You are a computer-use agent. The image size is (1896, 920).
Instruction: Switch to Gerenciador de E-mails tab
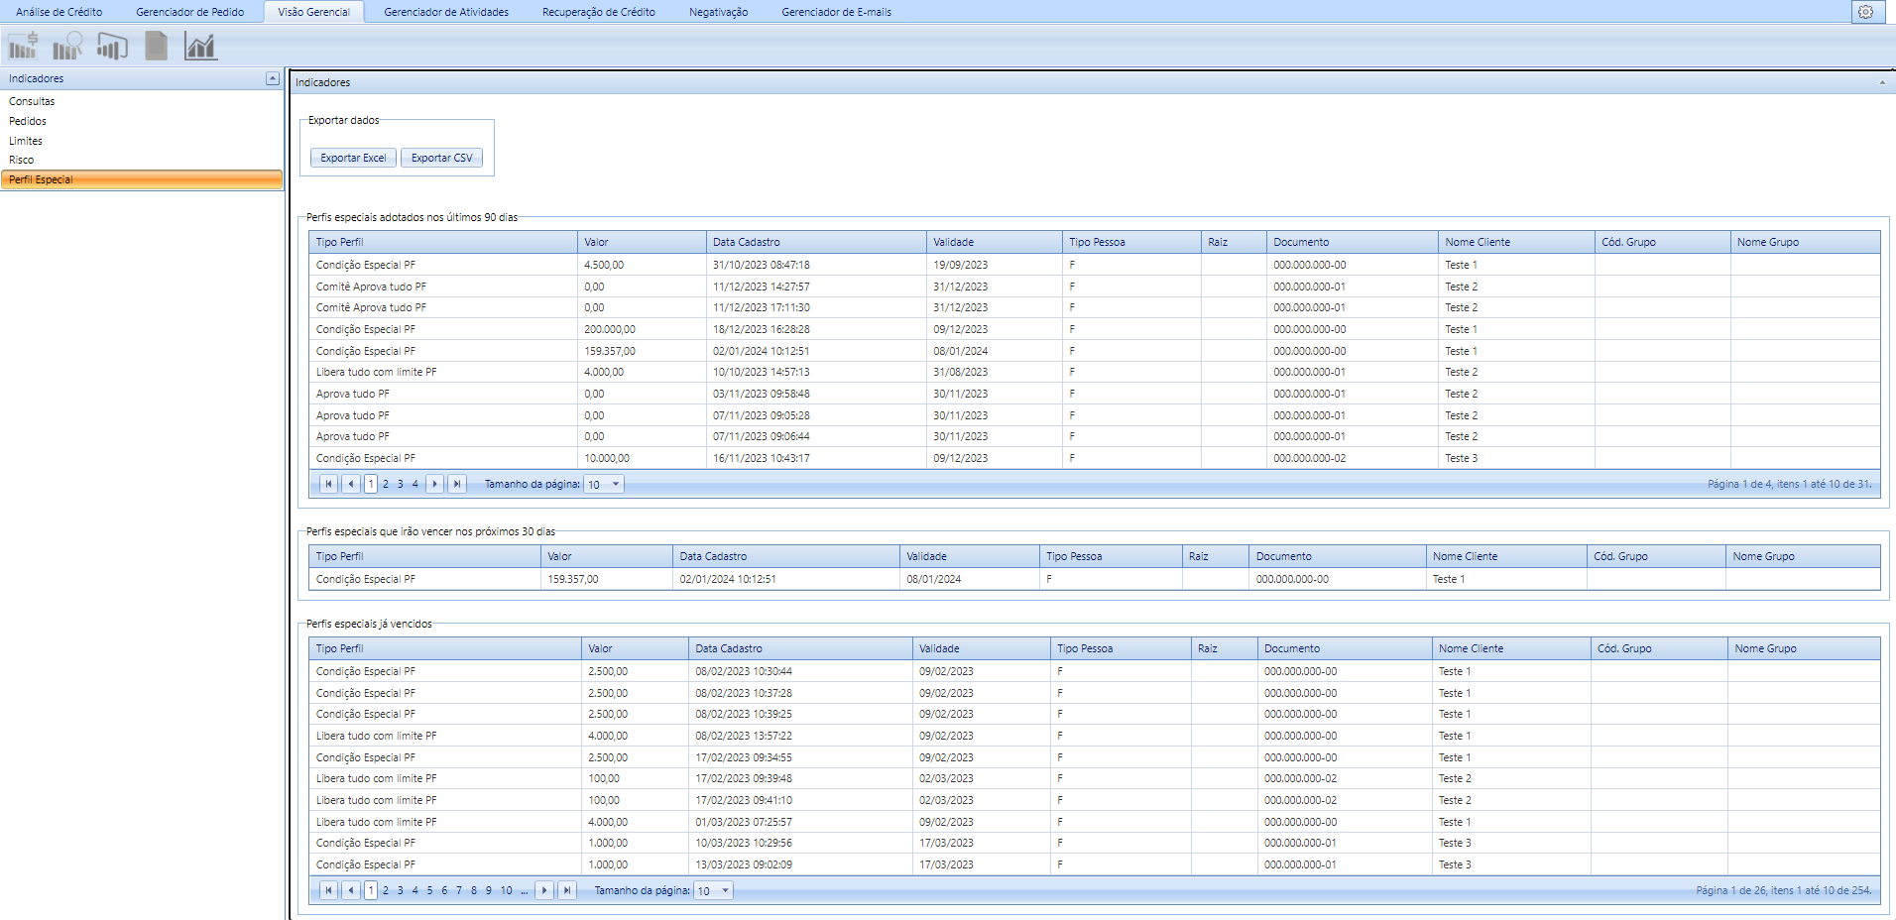[836, 12]
